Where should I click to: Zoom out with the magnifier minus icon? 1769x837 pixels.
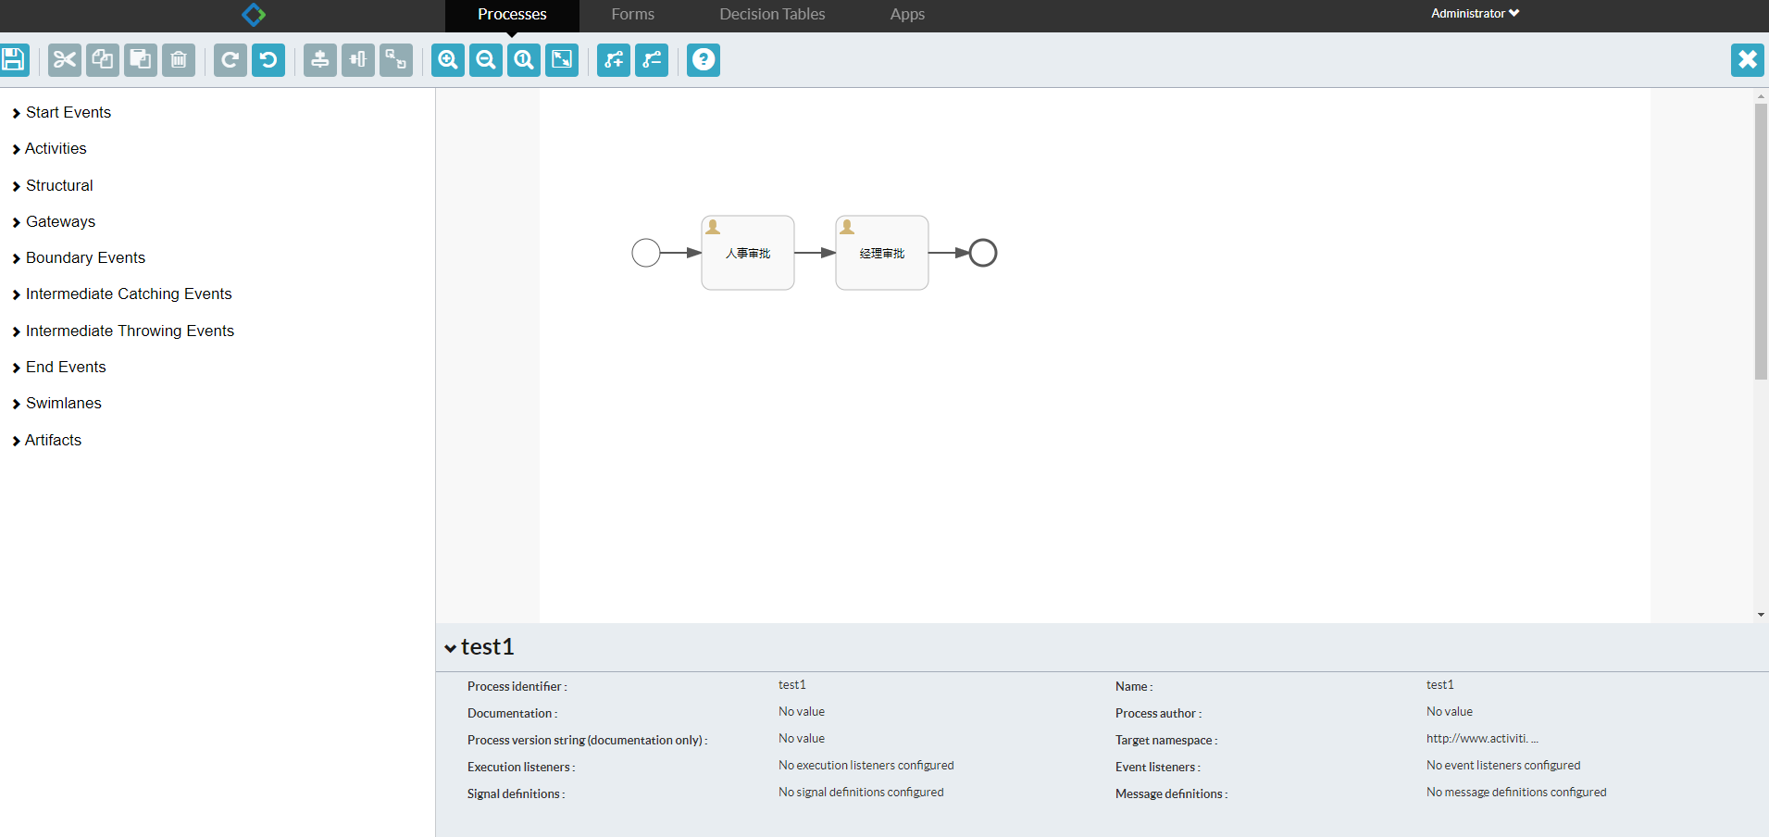point(486,60)
